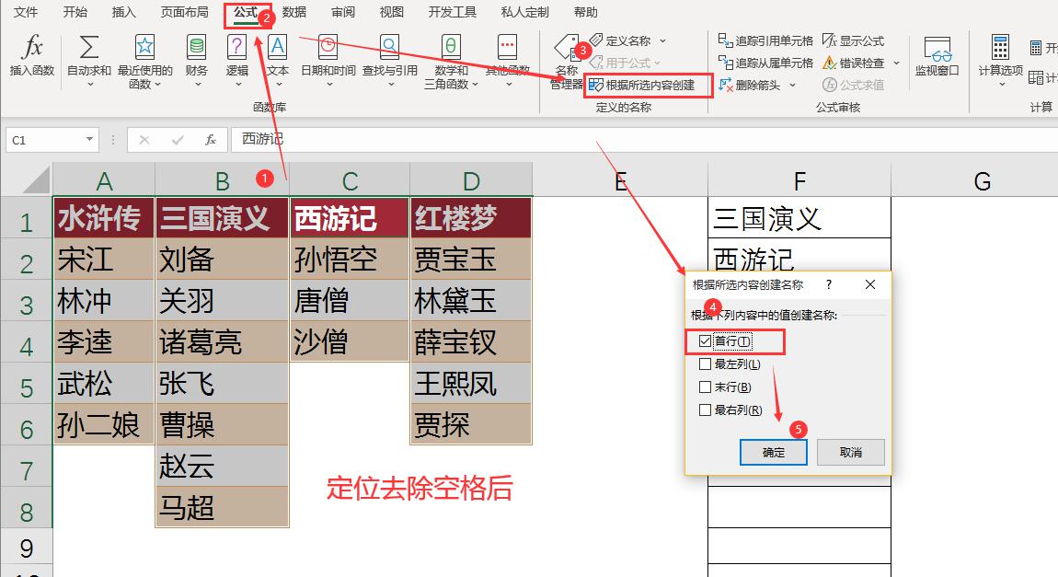Click the formula bar fx icon
The width and height of the screenshot is (1058, 577).
point(211,140)
